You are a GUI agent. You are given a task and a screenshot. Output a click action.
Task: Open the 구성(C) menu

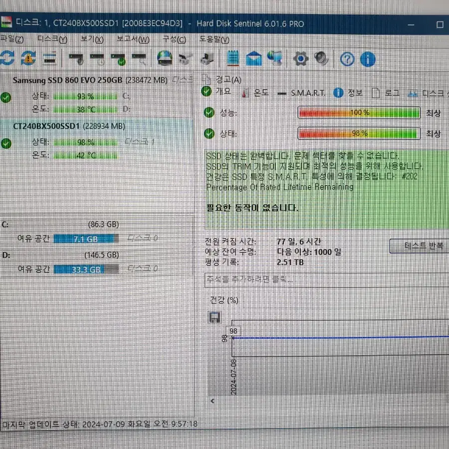click(x=175, y=39)
